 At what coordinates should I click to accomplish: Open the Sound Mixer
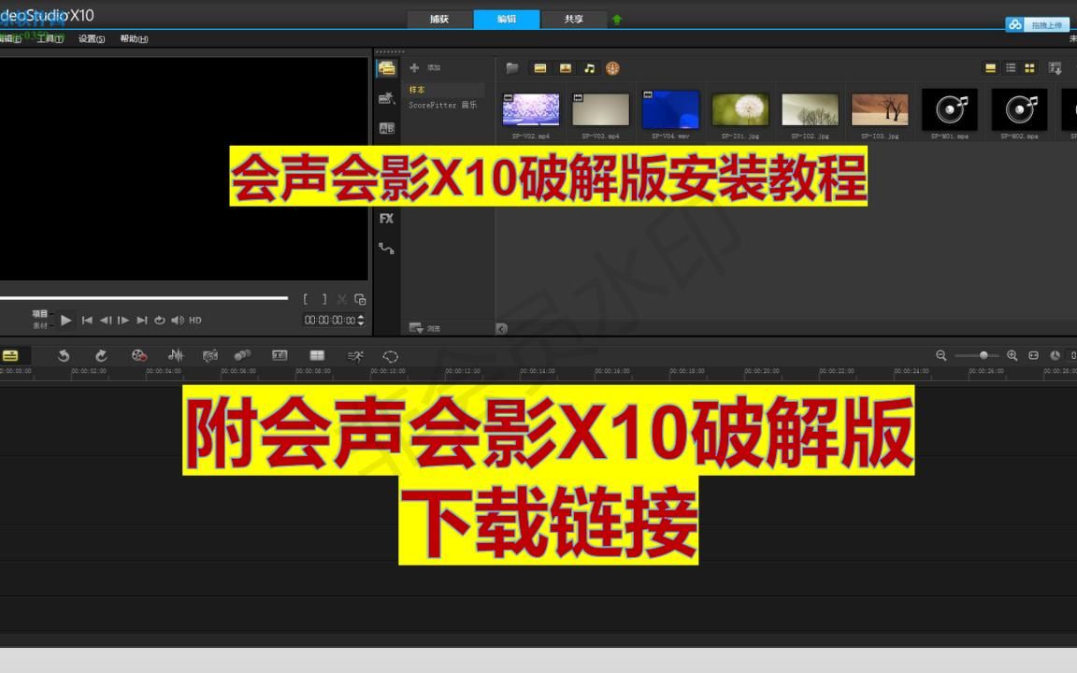pos(176,356)
